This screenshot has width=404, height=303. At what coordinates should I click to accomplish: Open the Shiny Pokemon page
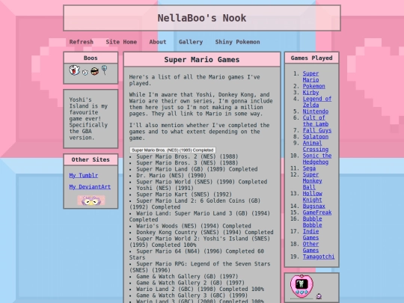pyautogui.click(x=237, y=42)
